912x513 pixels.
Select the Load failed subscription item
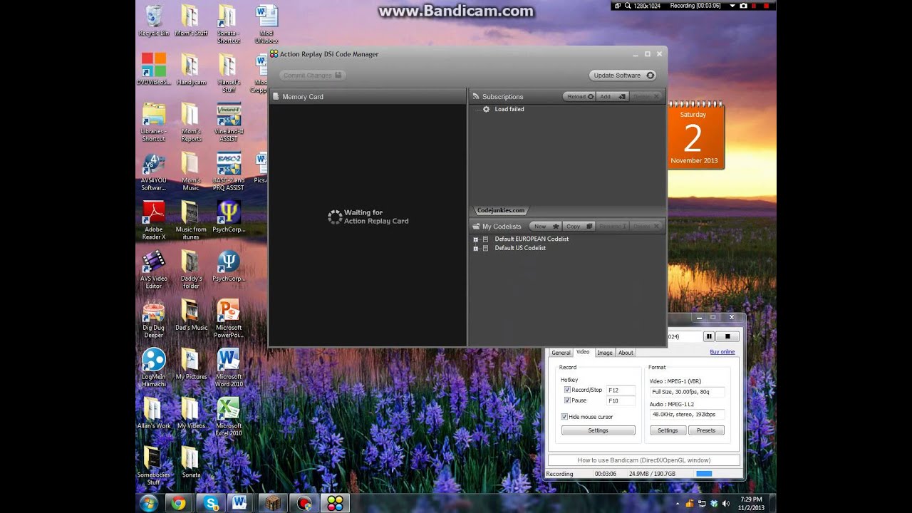(x=509, y=109)
